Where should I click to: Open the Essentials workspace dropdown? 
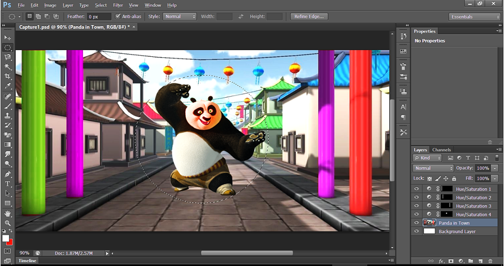(x=474, y=16)
